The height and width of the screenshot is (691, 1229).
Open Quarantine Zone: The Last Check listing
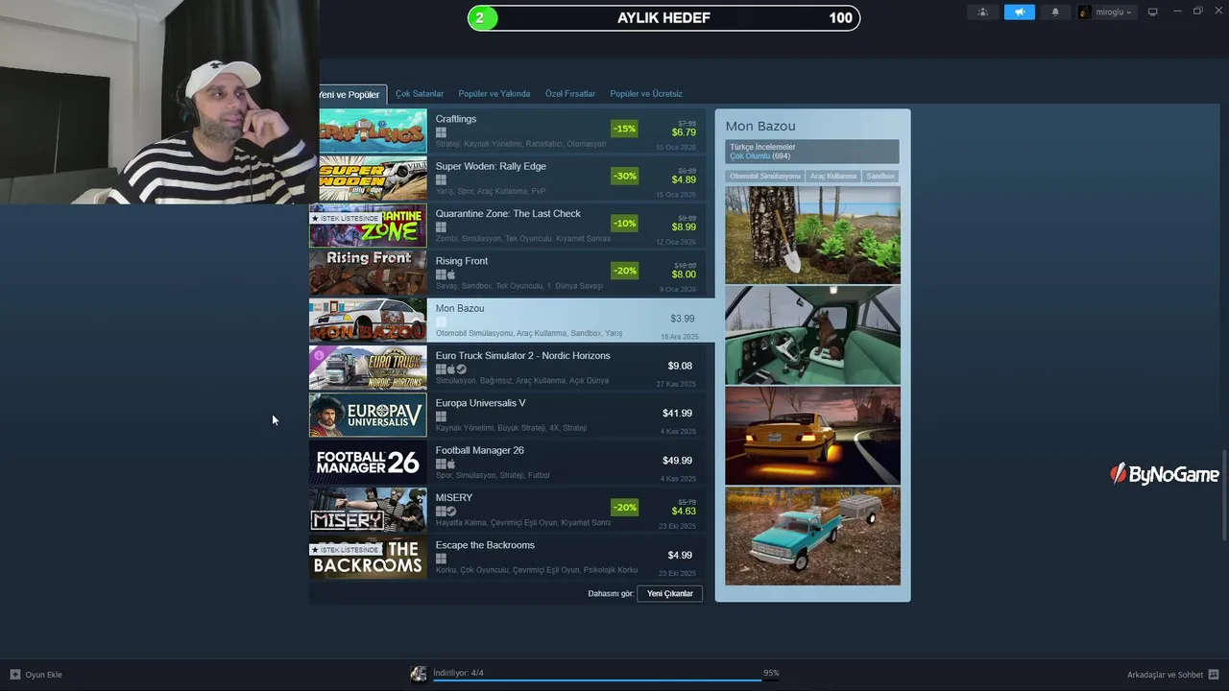(x=507, y=226)
